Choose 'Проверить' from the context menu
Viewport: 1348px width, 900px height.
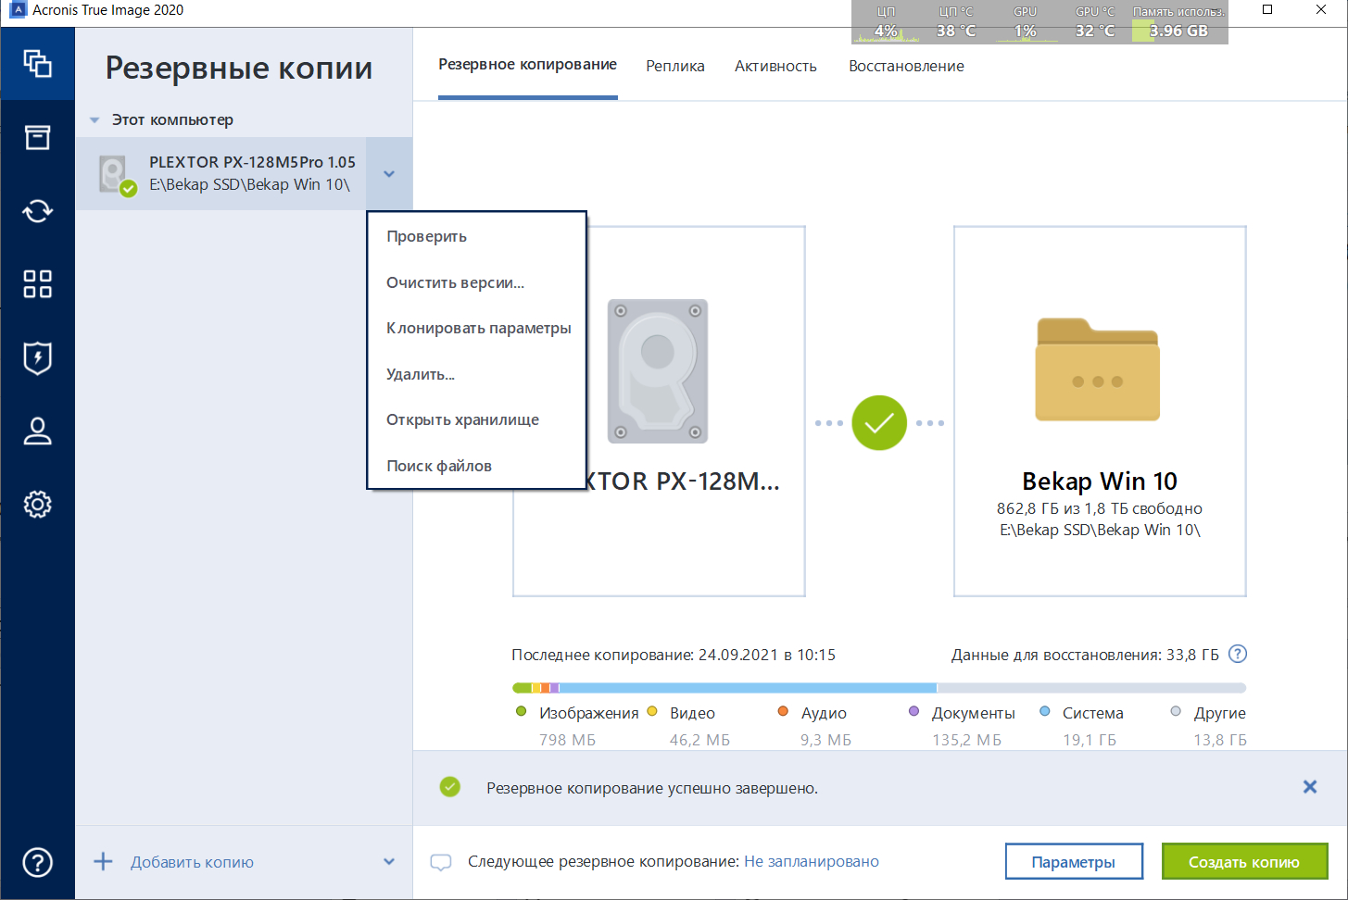click(x=477, y=236)
